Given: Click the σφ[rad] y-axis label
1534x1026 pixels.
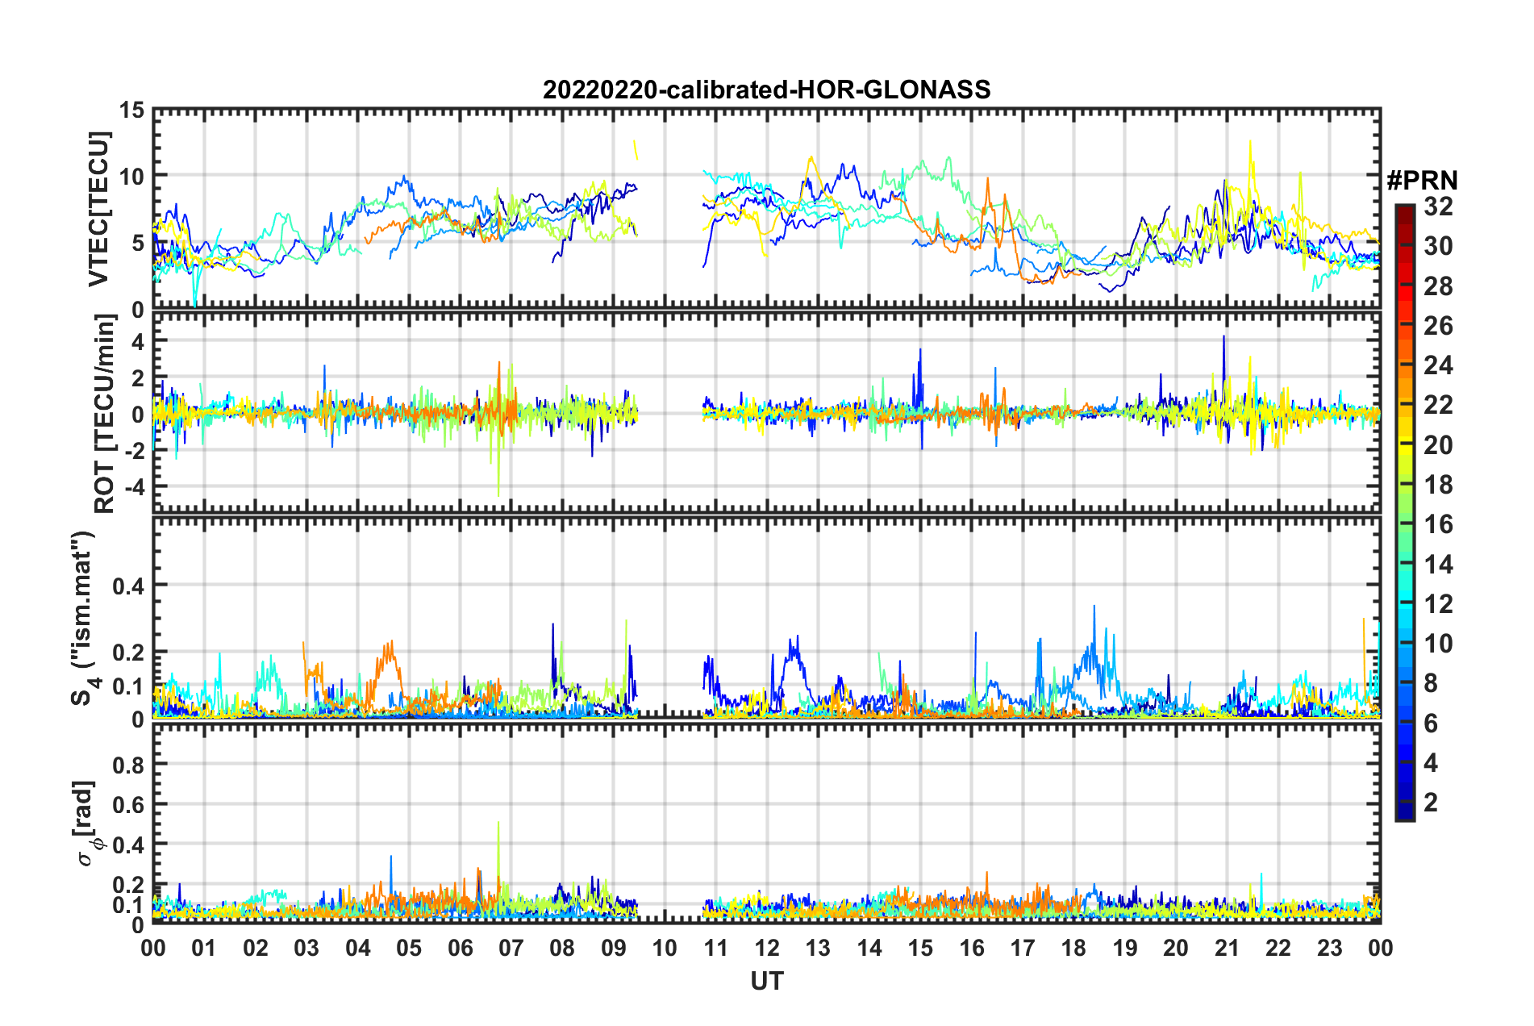Looking at the screenshot, I should tap(85, 823).
